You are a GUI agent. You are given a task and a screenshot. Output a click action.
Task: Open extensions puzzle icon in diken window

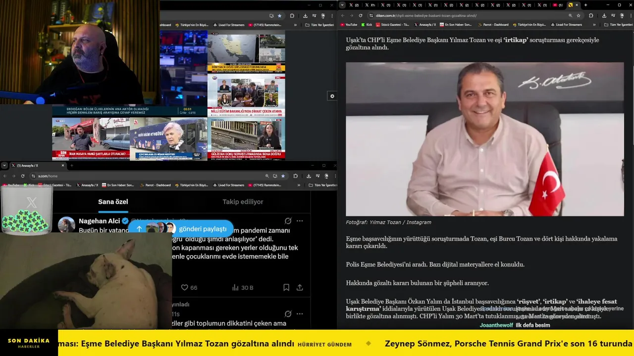click(591, 15)
